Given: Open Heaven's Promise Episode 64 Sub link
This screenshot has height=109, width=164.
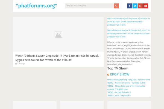Looking at the screenshot, I should 126,83.
